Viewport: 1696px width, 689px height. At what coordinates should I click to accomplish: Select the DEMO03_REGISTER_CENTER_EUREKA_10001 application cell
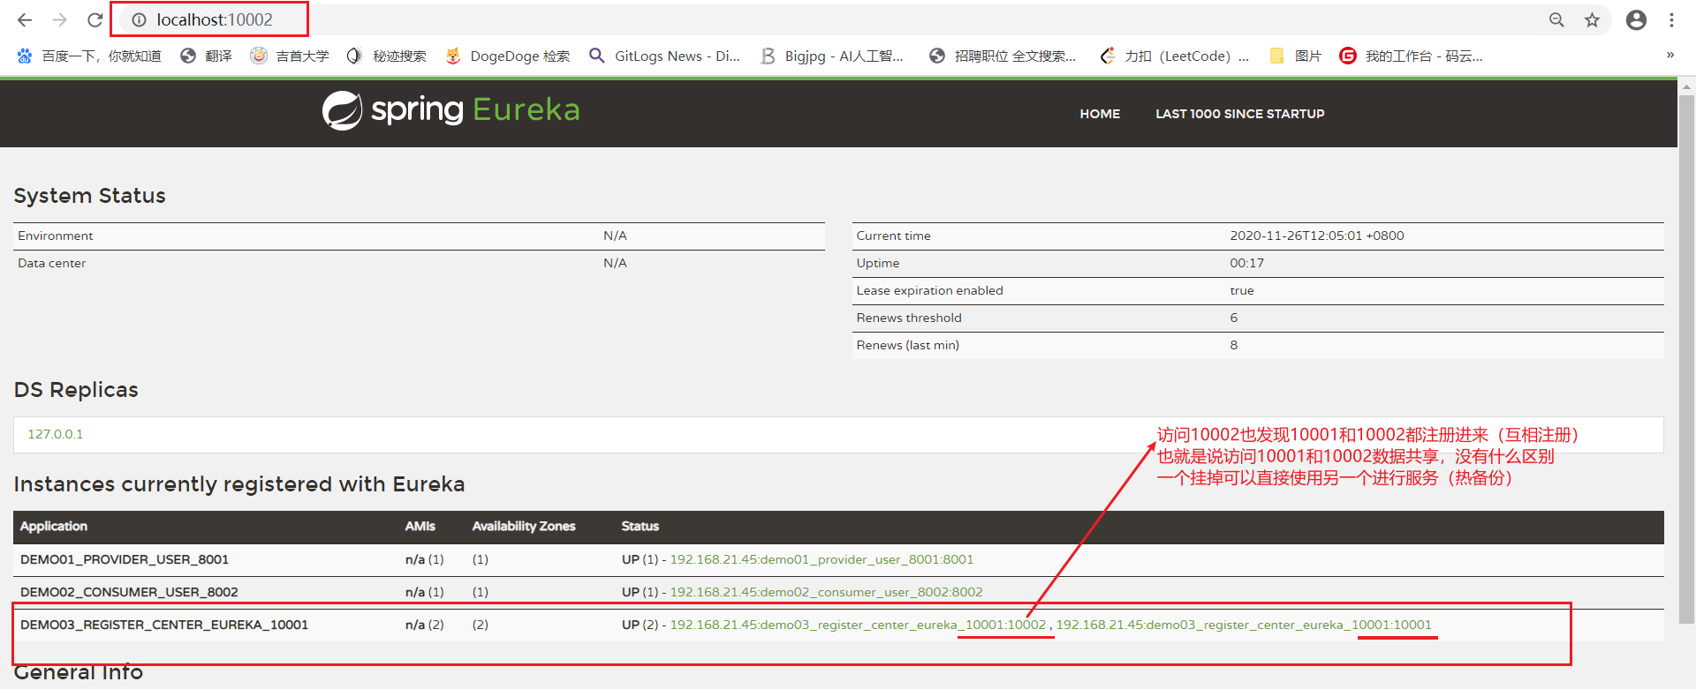pyautogui.click(x=164, y=625)
